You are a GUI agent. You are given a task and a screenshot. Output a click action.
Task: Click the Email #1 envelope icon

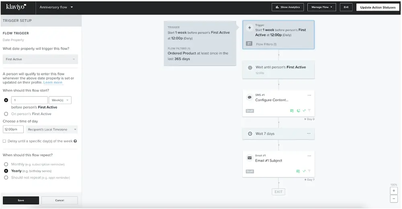pyautogui.click(x=249, y=158)
